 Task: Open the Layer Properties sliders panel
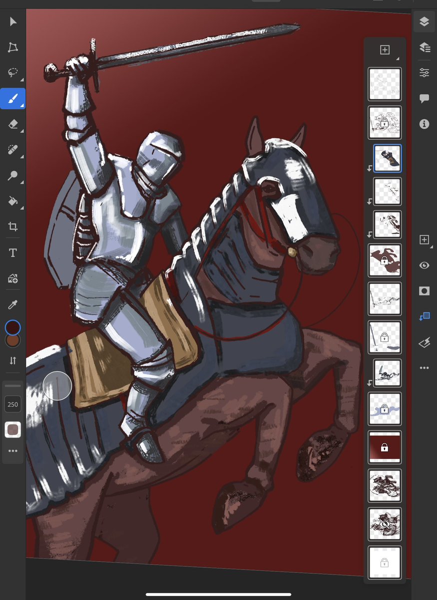(424, 72)
